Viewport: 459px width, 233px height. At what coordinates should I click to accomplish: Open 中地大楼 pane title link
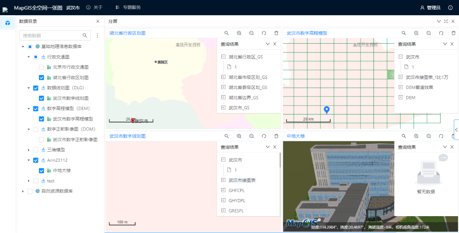[x=296, y=136]
